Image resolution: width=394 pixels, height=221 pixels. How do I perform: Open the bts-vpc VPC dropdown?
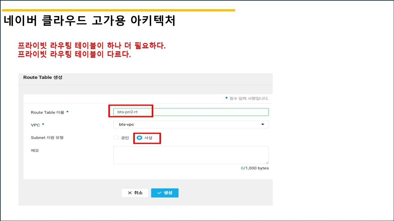(191, 124)
